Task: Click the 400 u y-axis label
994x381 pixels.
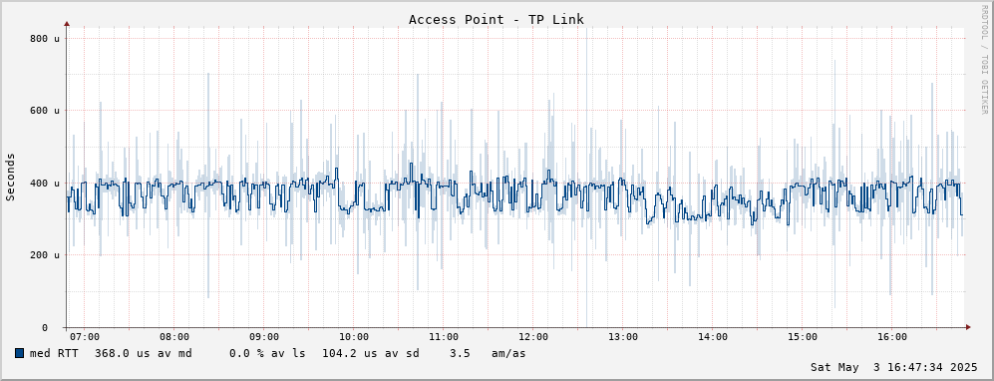Action: 45,184
